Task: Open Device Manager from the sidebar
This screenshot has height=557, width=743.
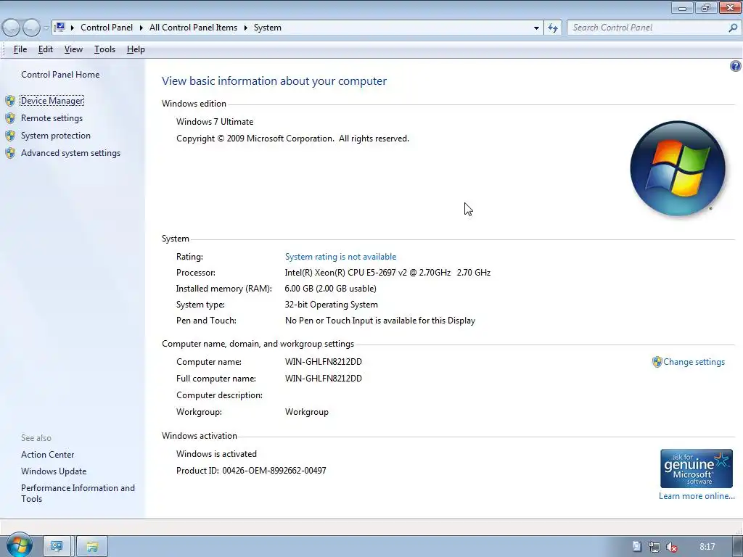Action: [52, 100]
